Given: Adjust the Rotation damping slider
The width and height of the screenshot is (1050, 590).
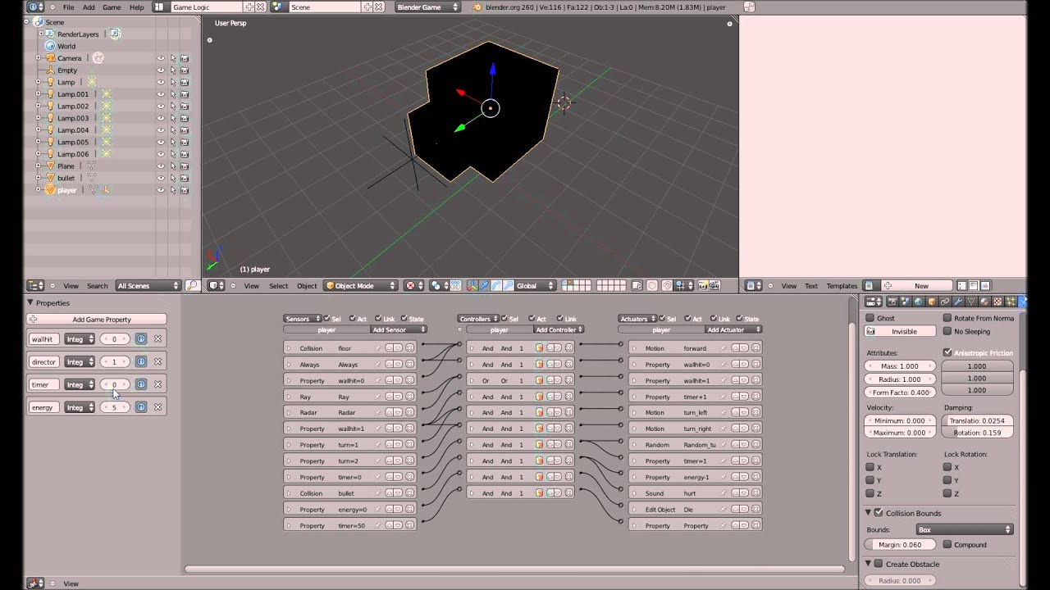Looking at the screenshot, I should pos(977,433).
